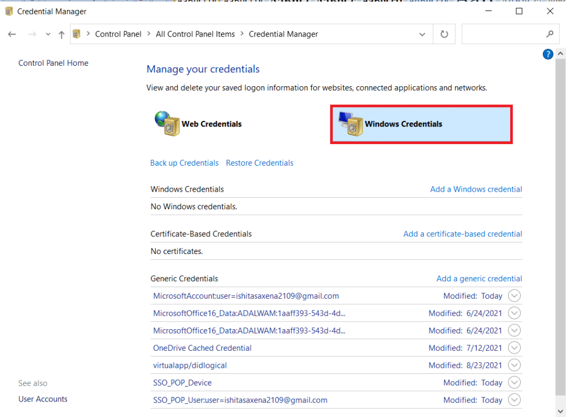Go up one level with the Up arrow
Image resolution: width=566 pixels, height=417 pixels.
tap(61, 35)
